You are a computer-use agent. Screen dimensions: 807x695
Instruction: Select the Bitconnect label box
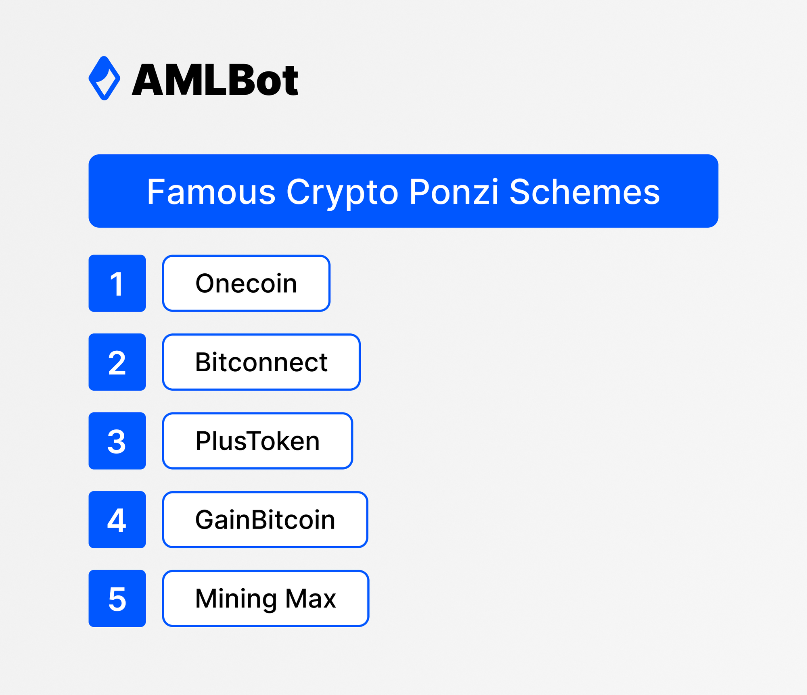click(261, 362)
